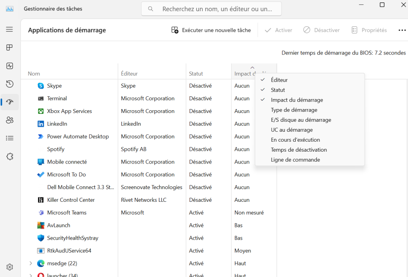This screenshot has height=277, width=408.
Task: Uncheck the Statut column in the menu
Action: [310, 90]
